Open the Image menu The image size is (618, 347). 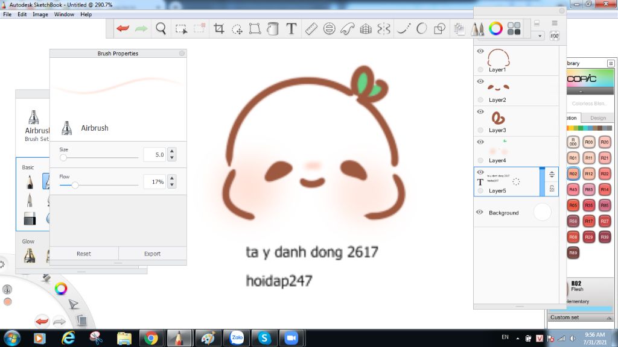40,14
